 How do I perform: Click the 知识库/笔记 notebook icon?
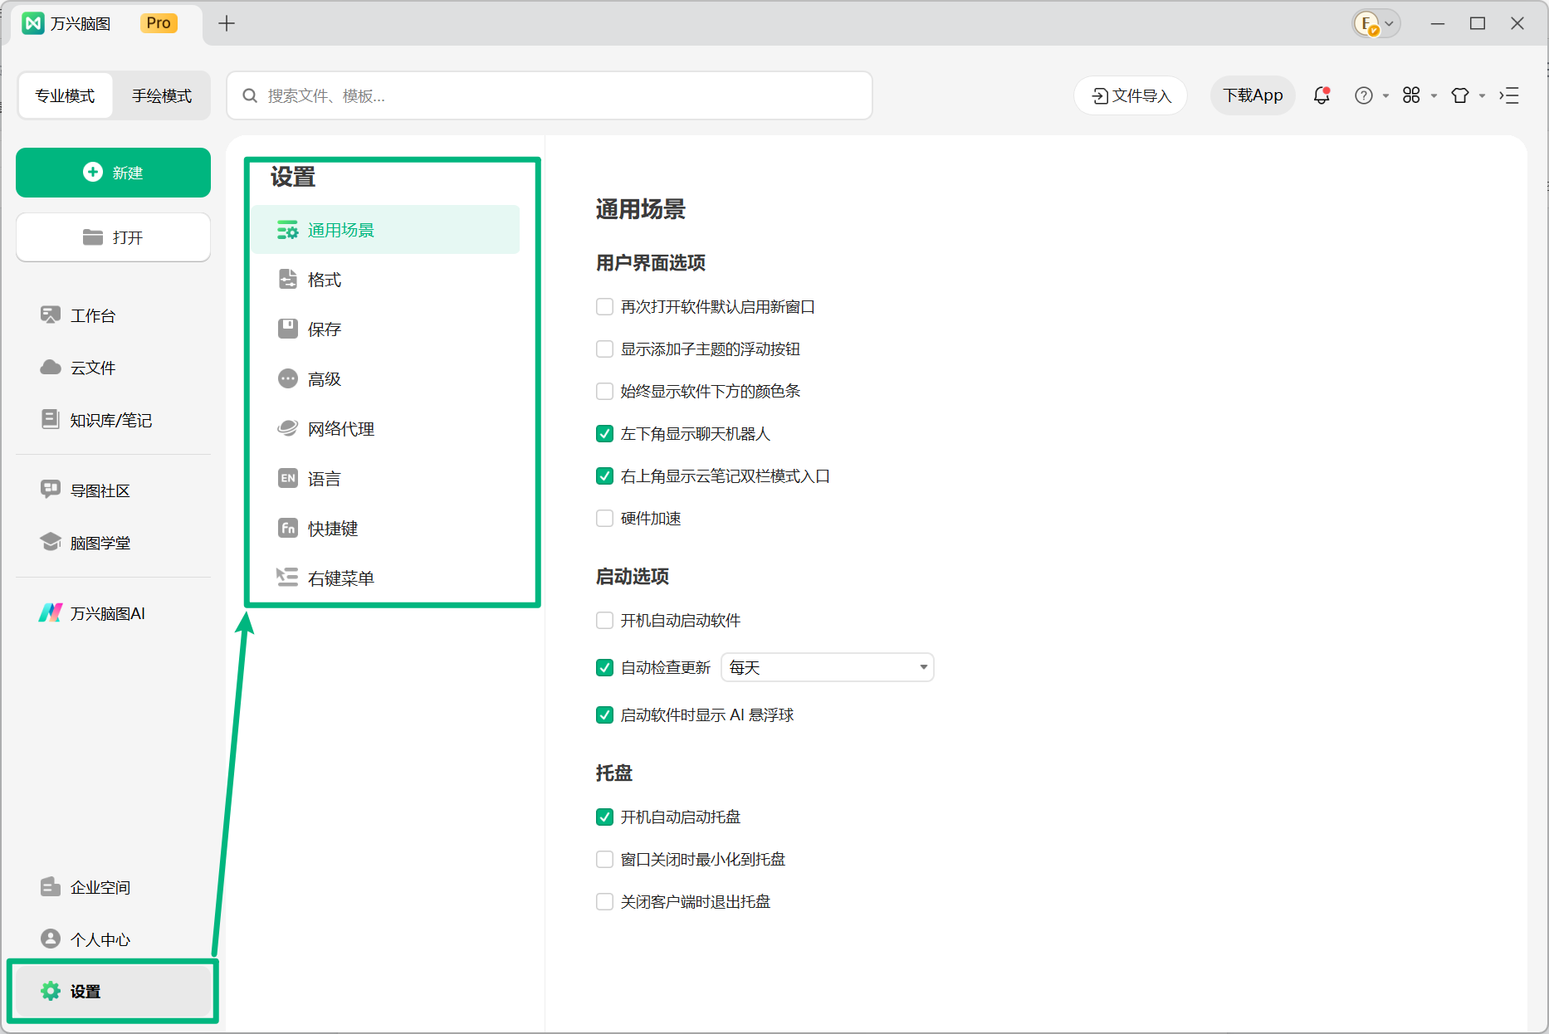click(51, 419)
